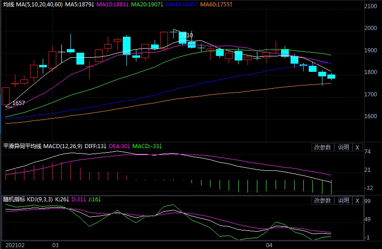Click the blue MA40:1845 legend label
Viewport: 382px width, 249px height.
pos(182,5)
